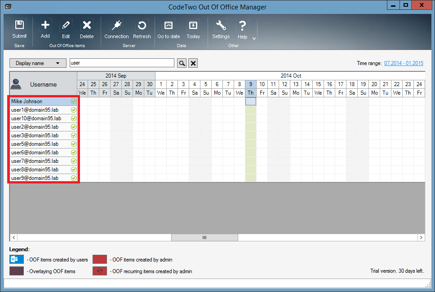Click the blue Outlook OOF items by users legend swatch
Screen dimensions: 435x292
[16, 259]
